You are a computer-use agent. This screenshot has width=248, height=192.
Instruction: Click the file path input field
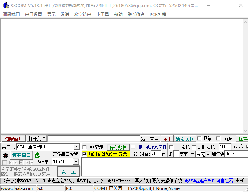tap(94, 138)
